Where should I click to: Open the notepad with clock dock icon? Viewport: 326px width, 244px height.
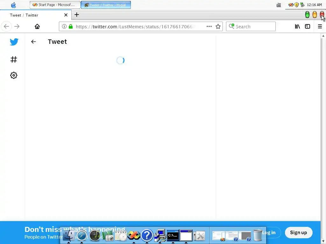(x=121, y=236)
